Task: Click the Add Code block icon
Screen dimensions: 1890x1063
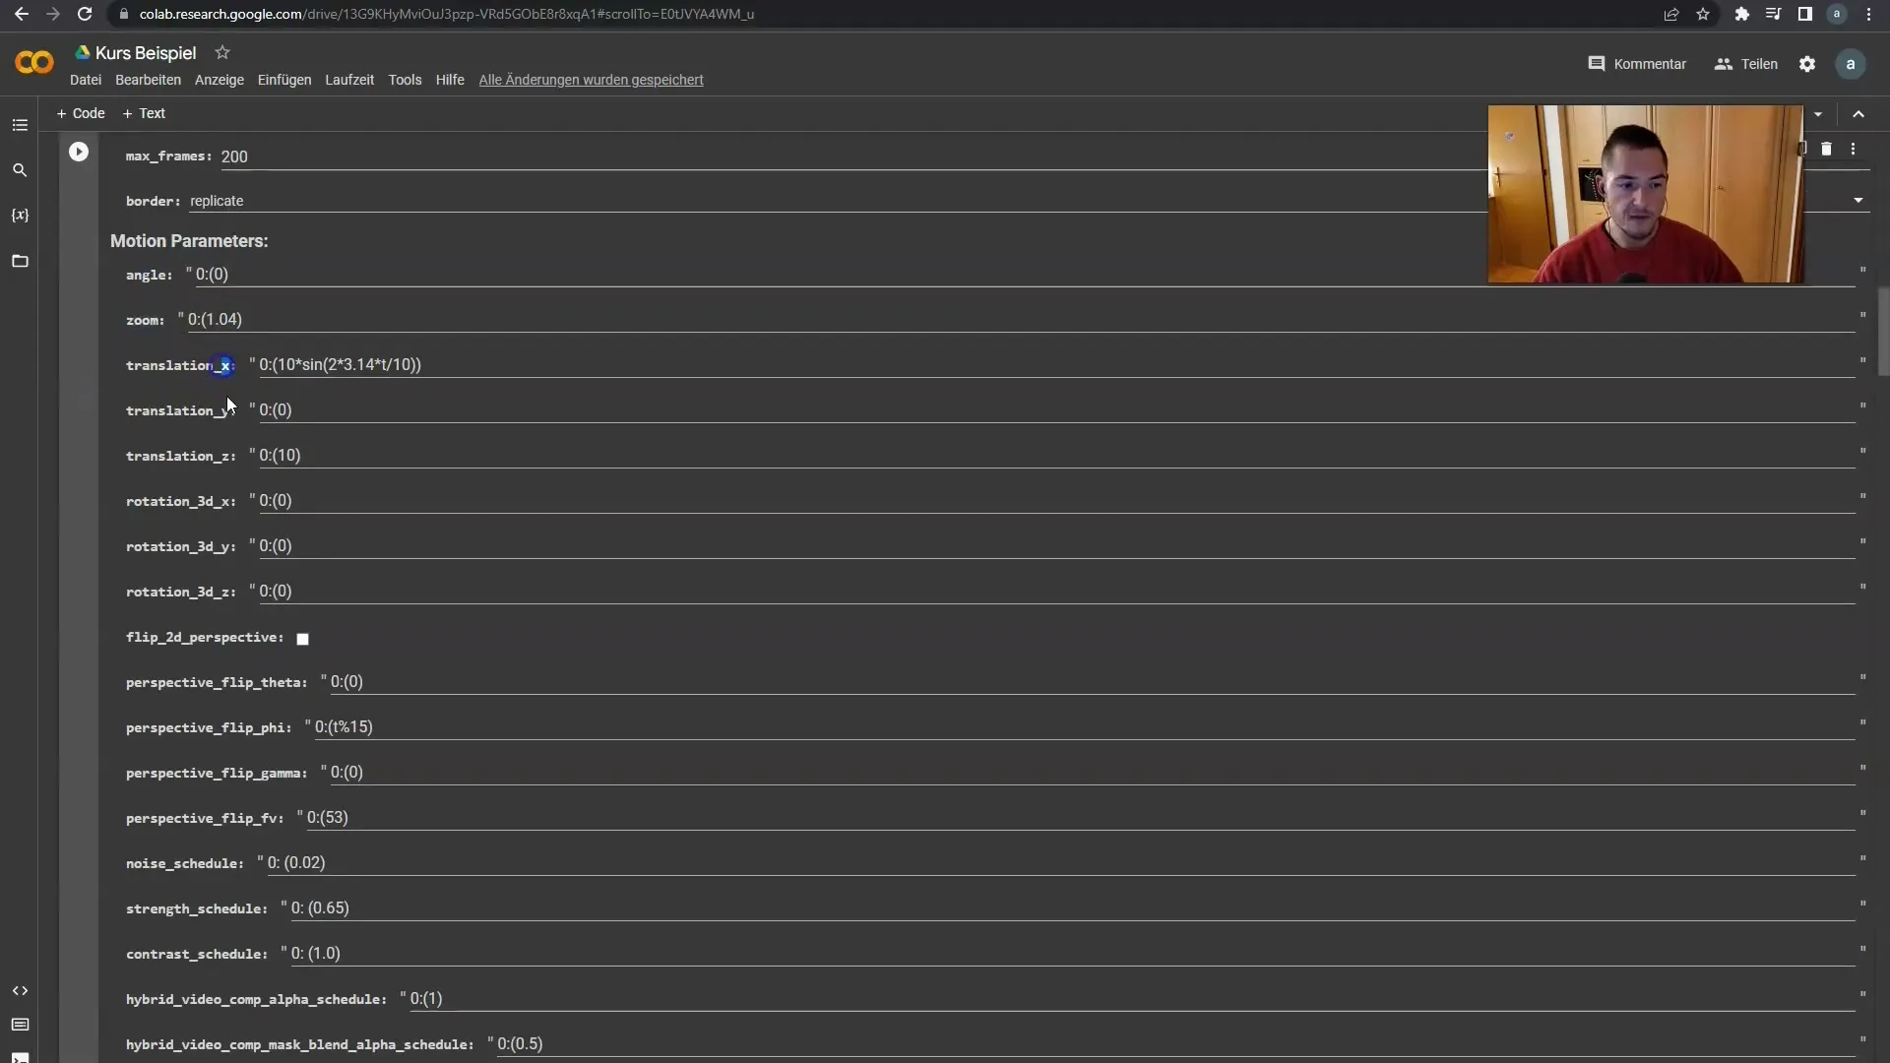Action: tap(82, 113)
